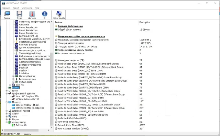Select Intel UHD Graphics 620 in tree
The width and height of the screenshot is (220, 136).
(27, 97)
